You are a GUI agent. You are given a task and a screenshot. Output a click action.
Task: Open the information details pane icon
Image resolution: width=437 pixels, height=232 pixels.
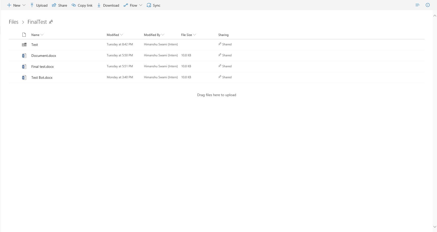pos(428,5)
